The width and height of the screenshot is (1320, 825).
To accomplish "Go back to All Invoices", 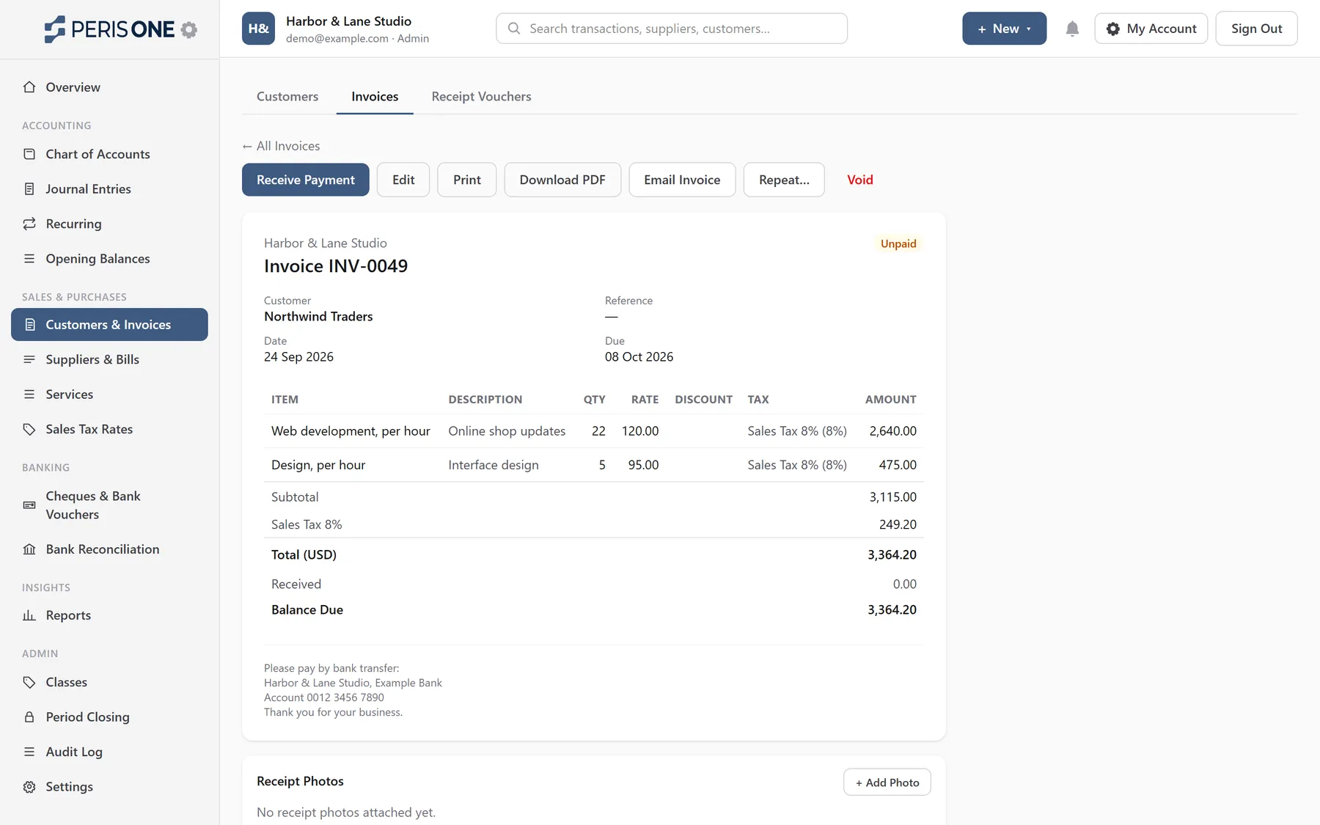I will tap(281, 146).
